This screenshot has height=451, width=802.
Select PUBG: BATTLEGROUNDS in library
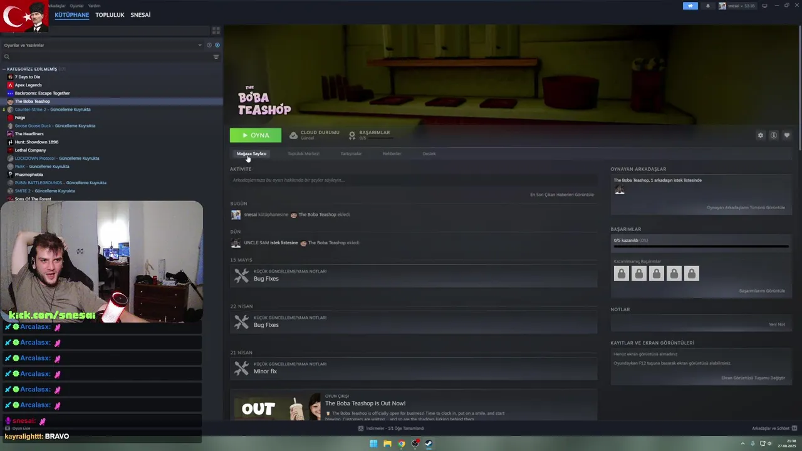tap(60, 183)
